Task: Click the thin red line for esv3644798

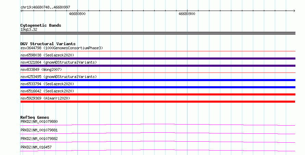Action: [x=158, y=51]
